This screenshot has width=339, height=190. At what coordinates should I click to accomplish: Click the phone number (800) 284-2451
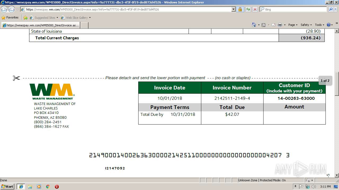(x=48, y=122)
